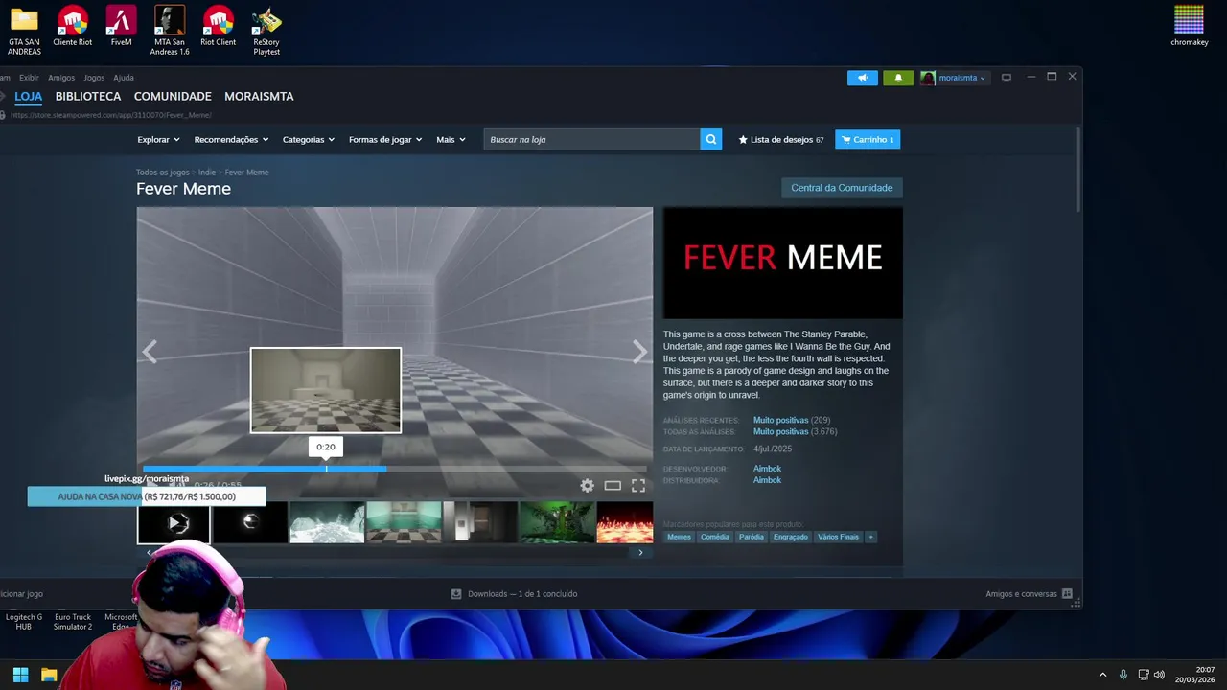Launch Cliente Riot desktop shortcut
The height and width of the screenshot is (690, 1227).
pos(73,27)
